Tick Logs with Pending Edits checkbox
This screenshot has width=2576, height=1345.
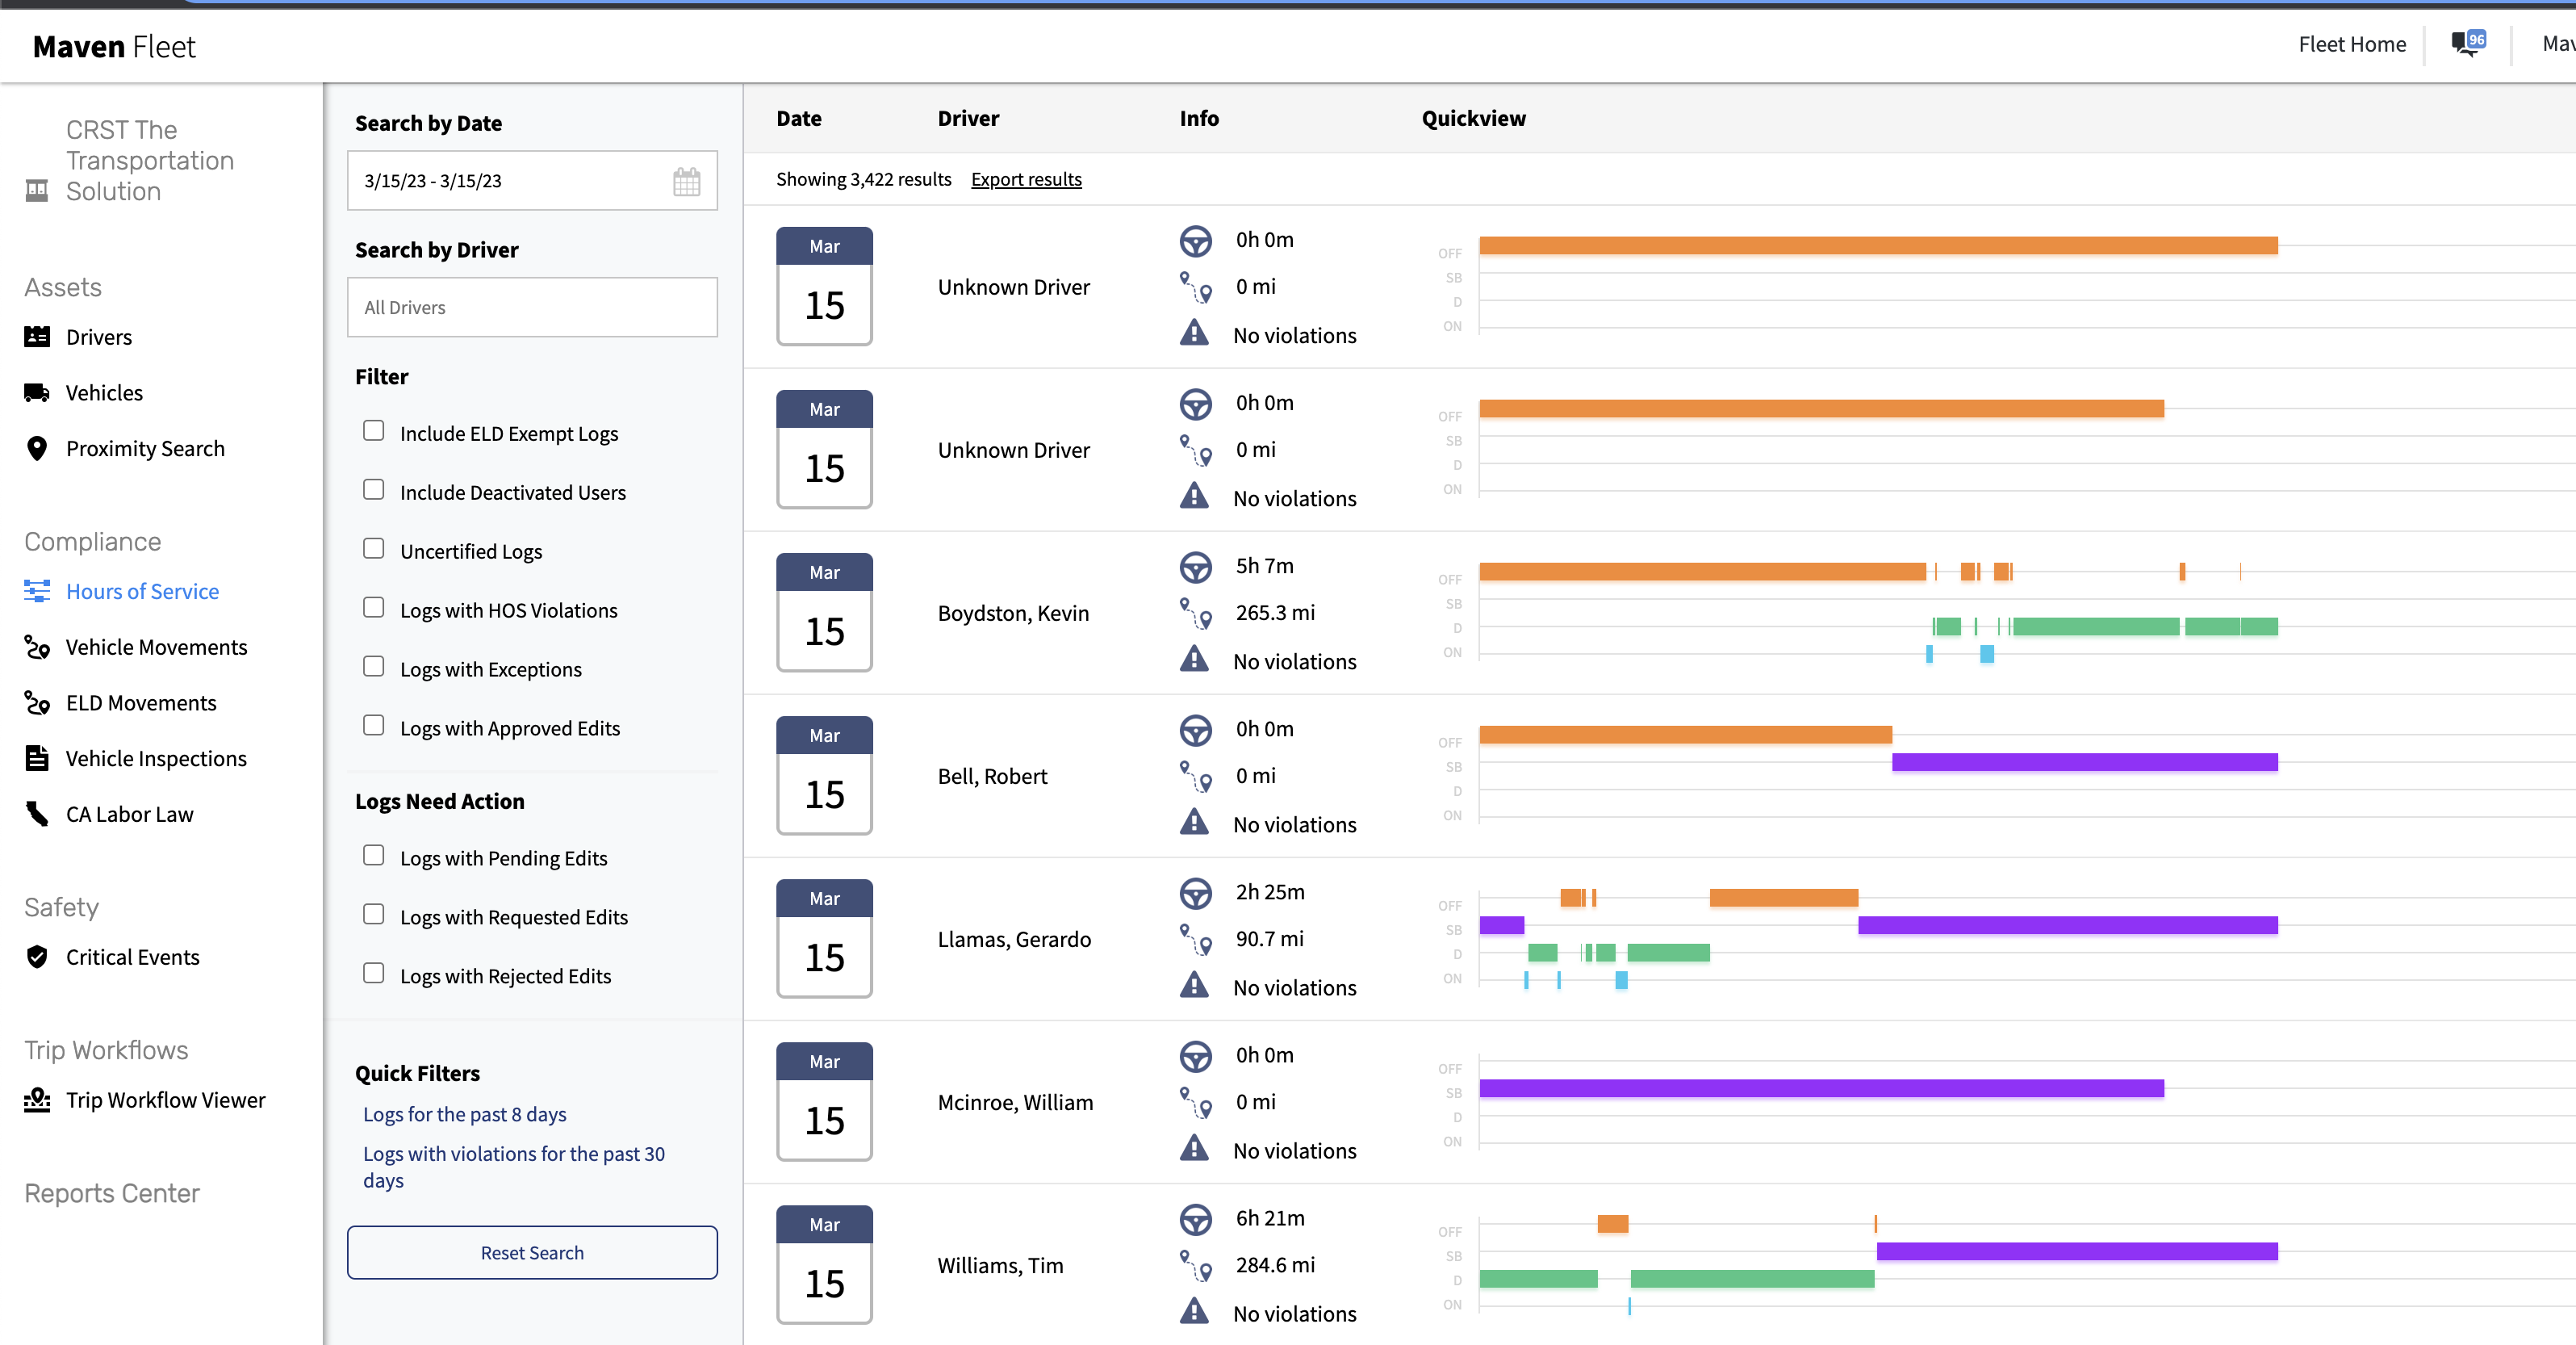[x=373, y=856]
